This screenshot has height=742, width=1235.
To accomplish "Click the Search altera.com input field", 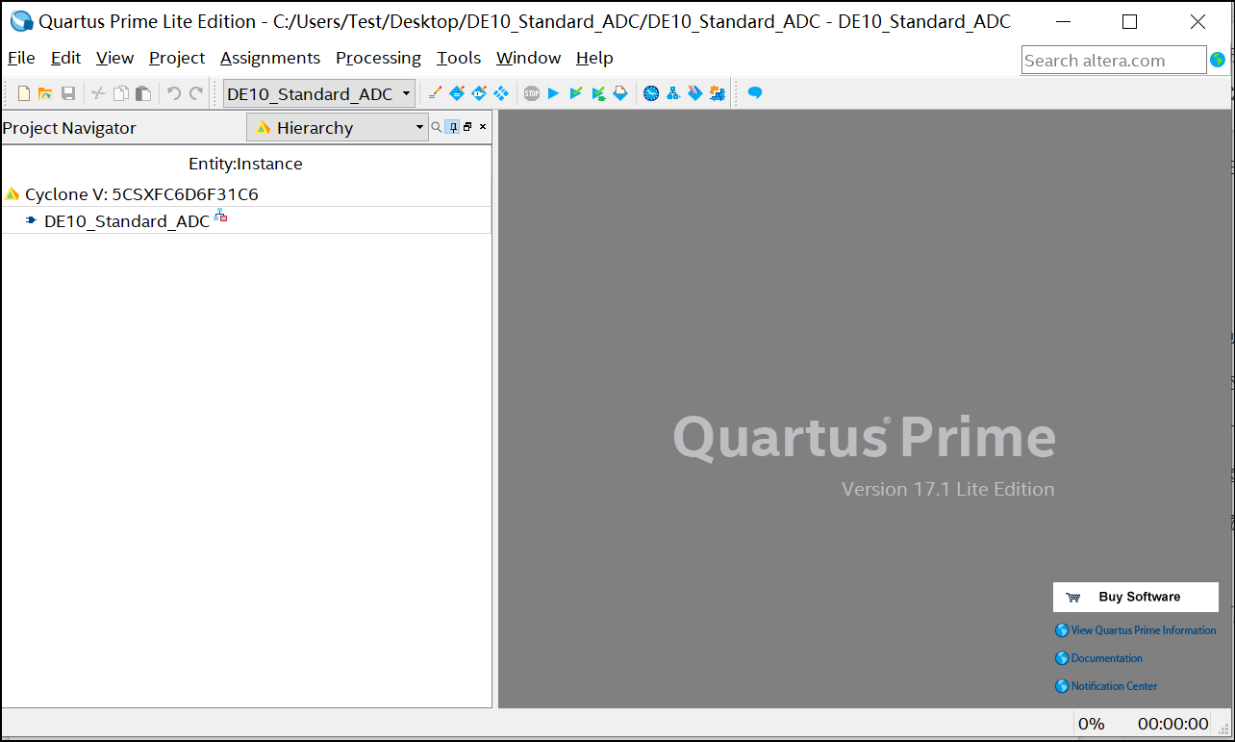I will pos(1114,60).
